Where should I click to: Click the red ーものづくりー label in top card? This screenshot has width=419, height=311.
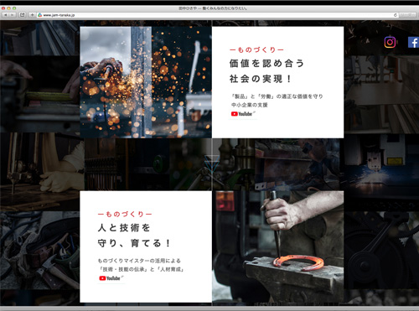256,49
